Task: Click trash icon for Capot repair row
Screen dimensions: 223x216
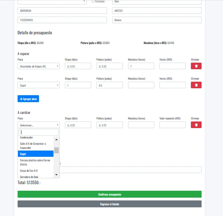Action: 196,85
